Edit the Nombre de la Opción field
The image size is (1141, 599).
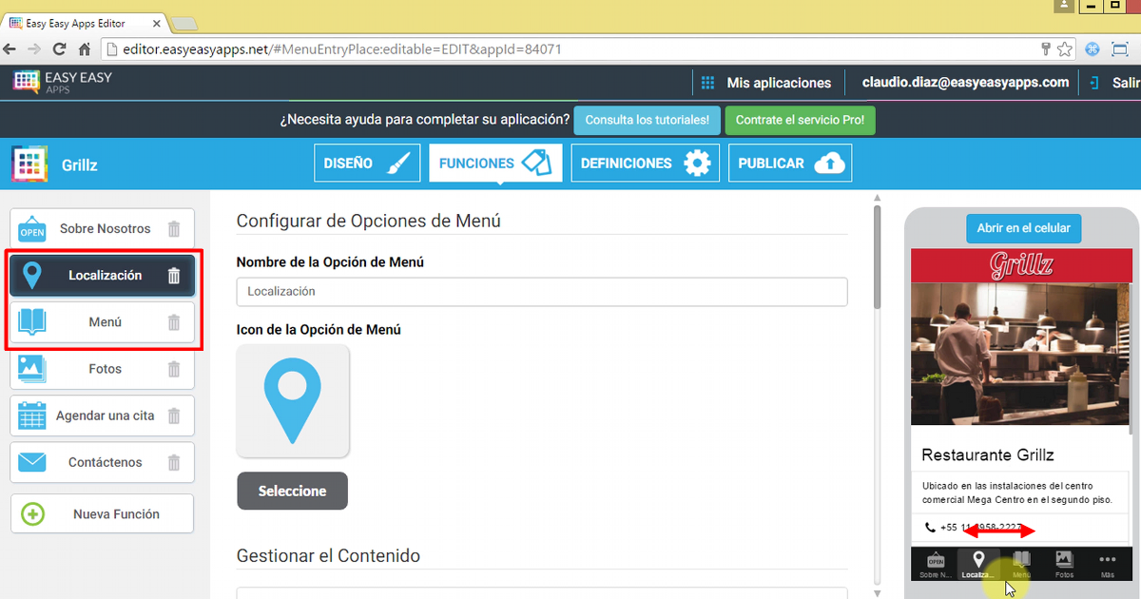tap(541, 293)
